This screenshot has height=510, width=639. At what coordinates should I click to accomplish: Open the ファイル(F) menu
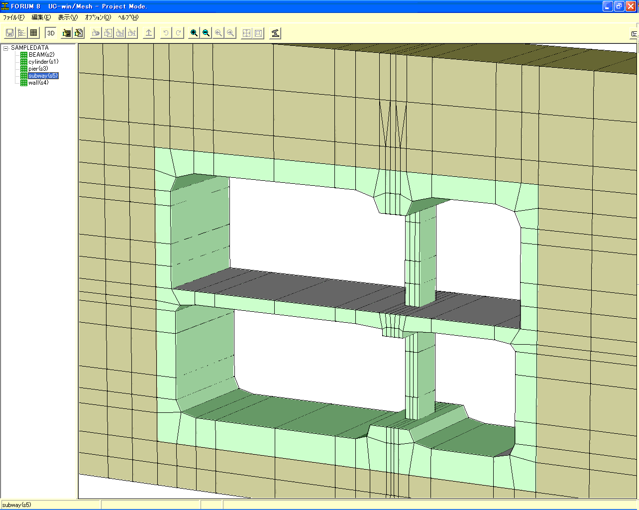[x=13, y=17]
